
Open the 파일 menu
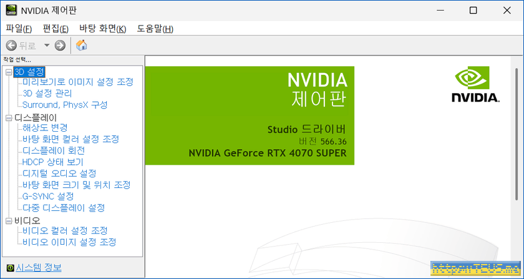(19, 29)
